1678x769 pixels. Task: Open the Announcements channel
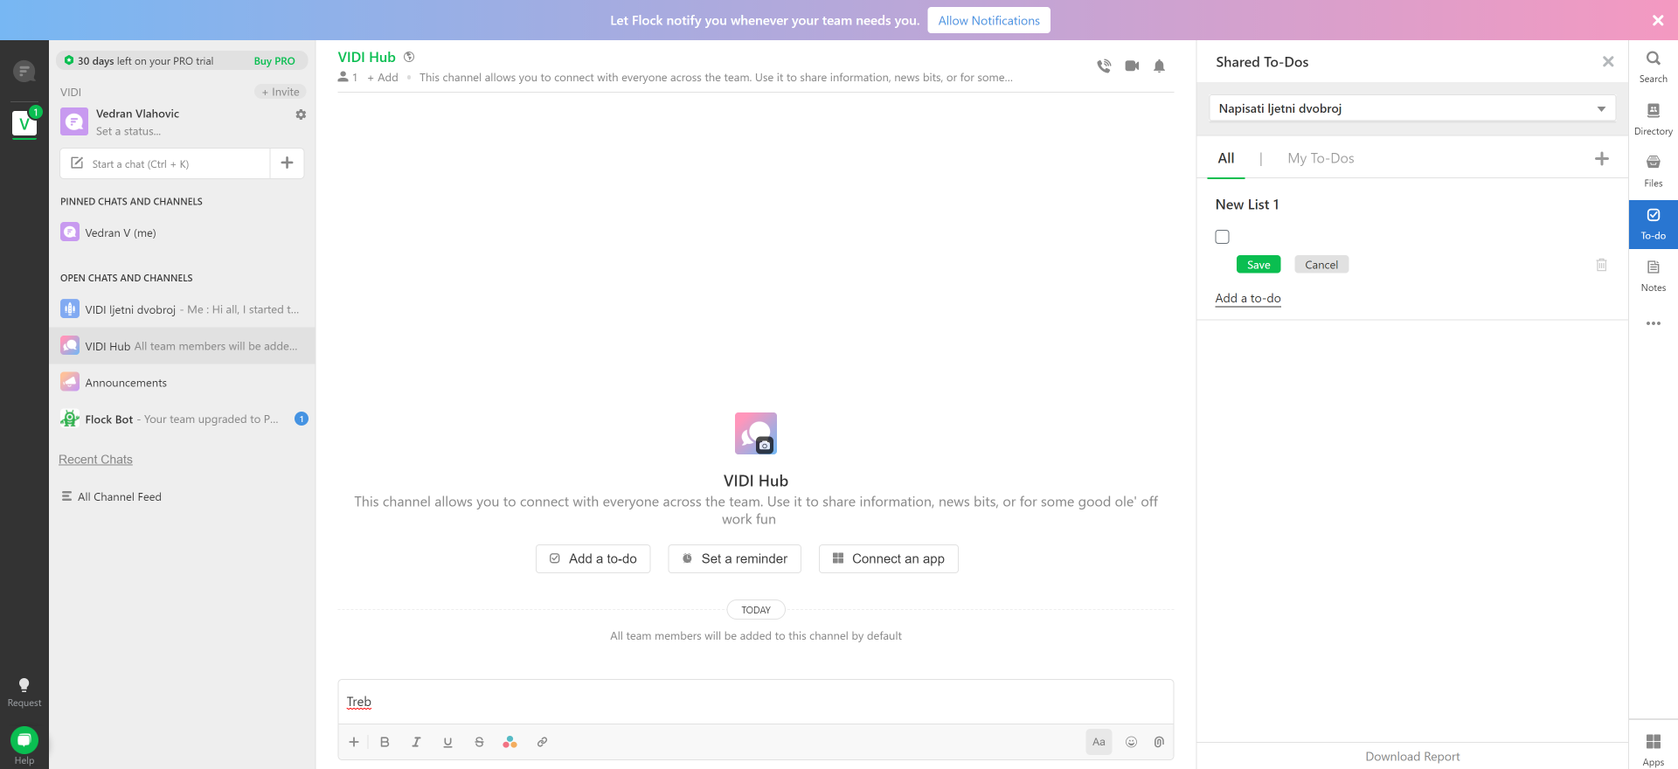pos(182,383)
